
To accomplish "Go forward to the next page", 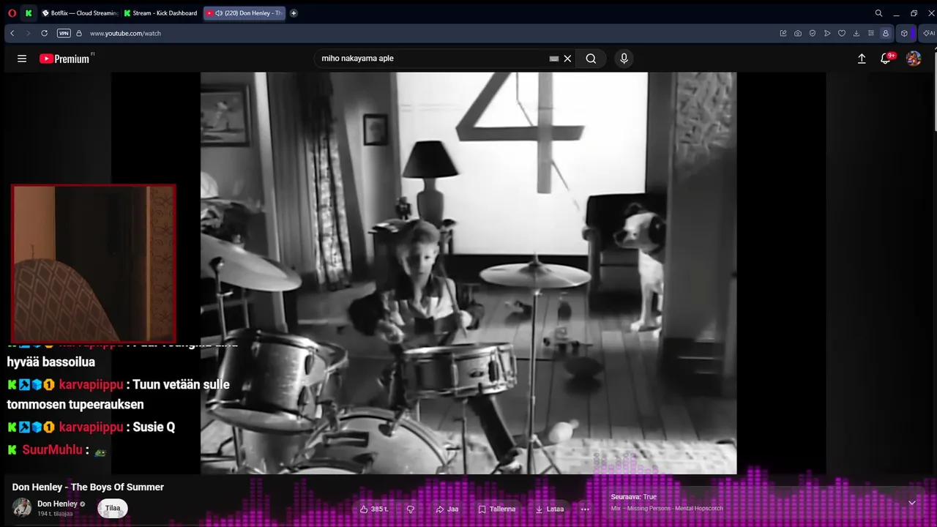I will [x=29, y=33].
